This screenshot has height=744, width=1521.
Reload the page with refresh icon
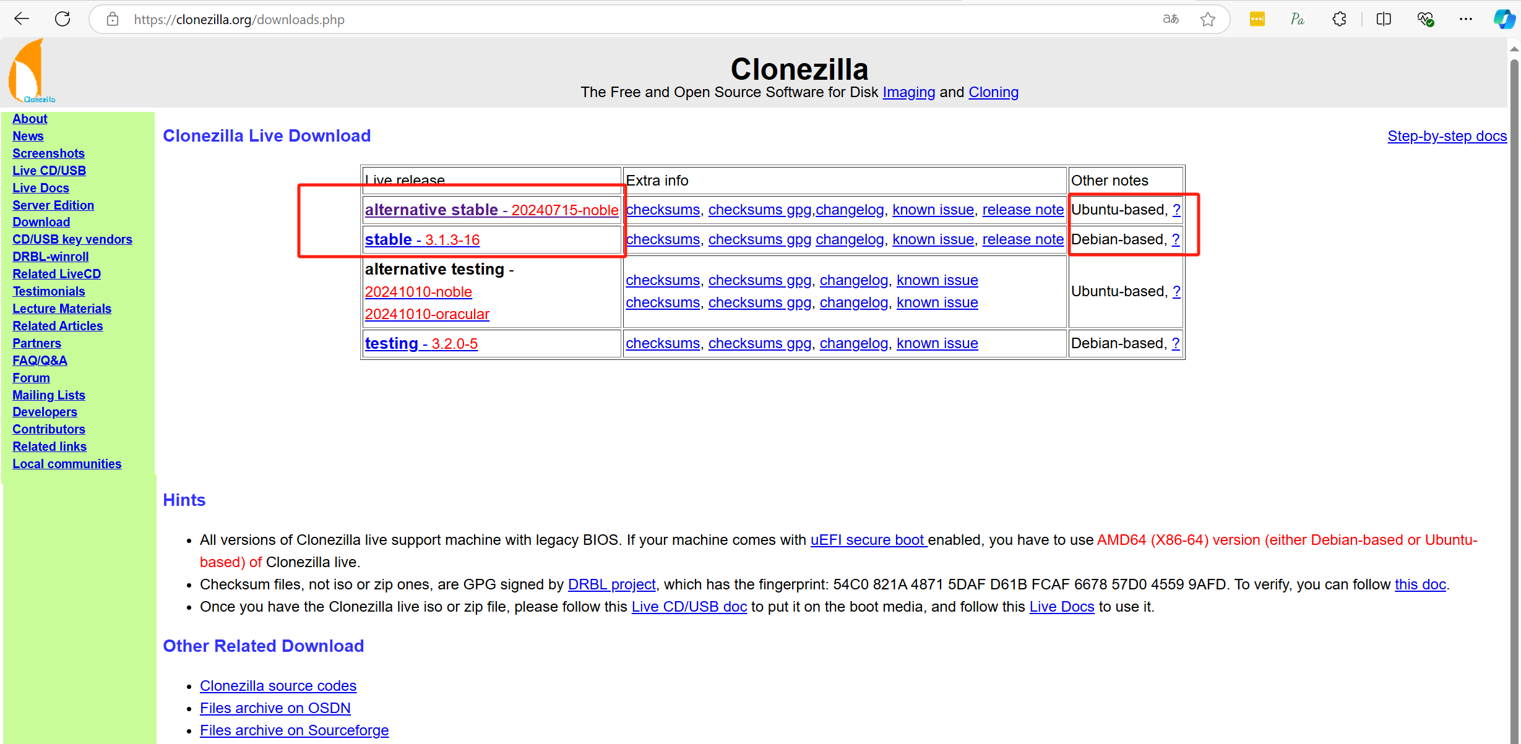coord(62,19)
